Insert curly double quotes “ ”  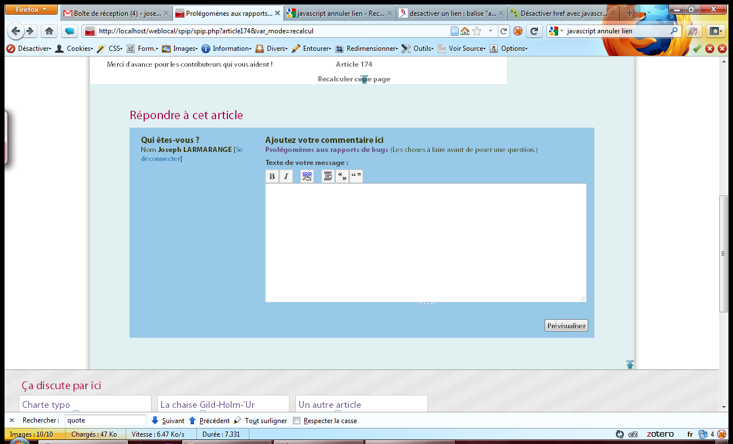356,176
